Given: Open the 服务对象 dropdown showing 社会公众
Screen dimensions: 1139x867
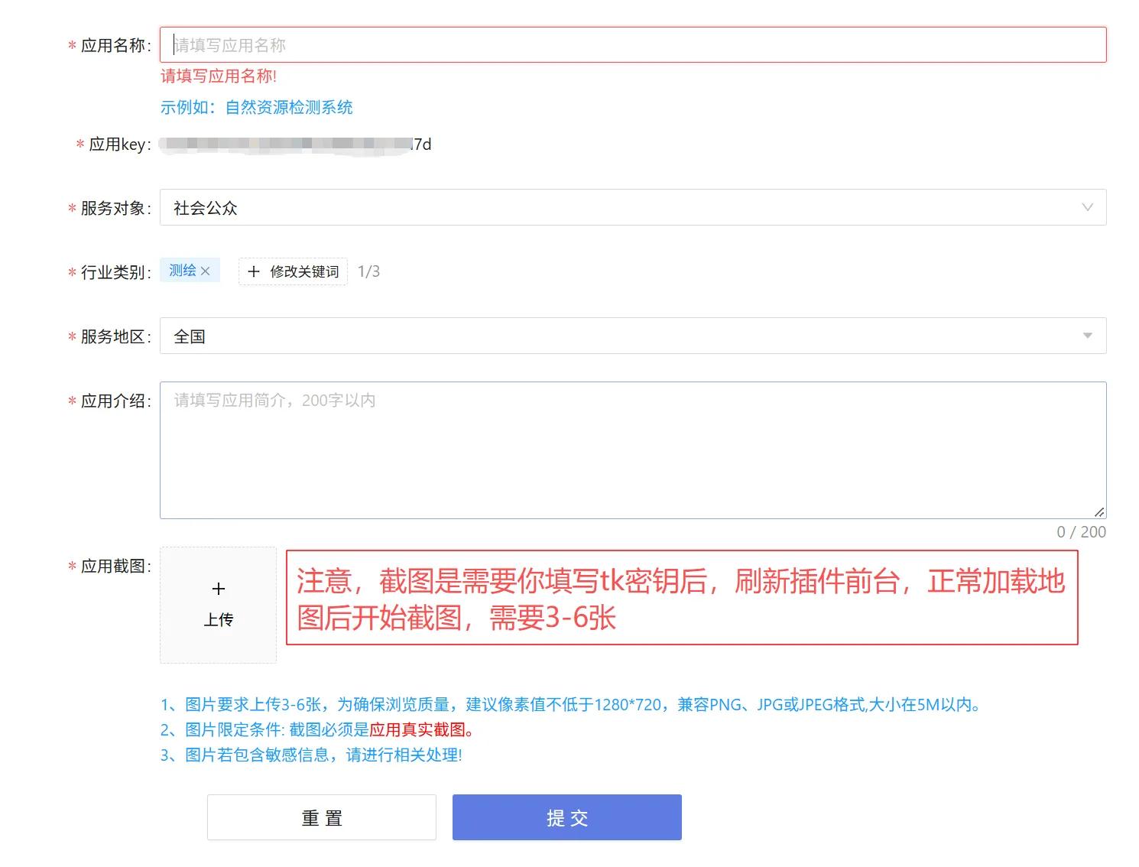Looking at the screenshot, I should pyautogui.click(x=633, y=207).
